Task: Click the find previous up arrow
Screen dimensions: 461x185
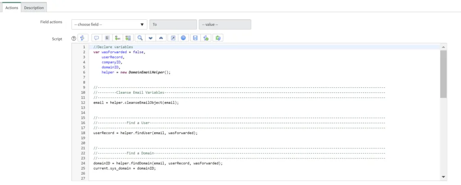Action: [161, 38]
